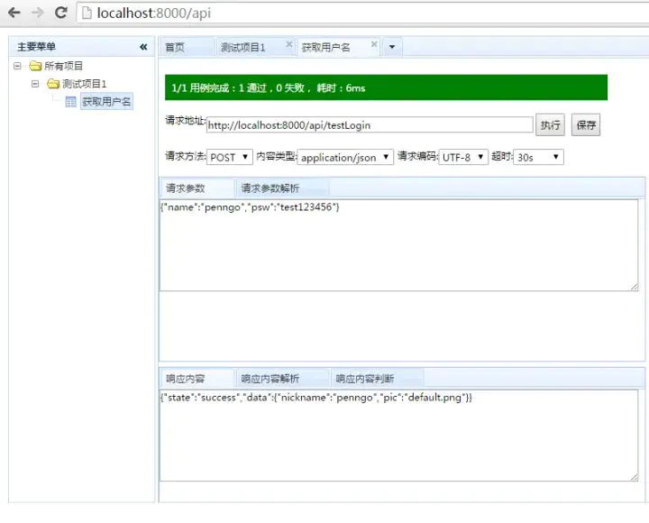
Task: Switch to the 响应内容 tab
Action: 197,379
